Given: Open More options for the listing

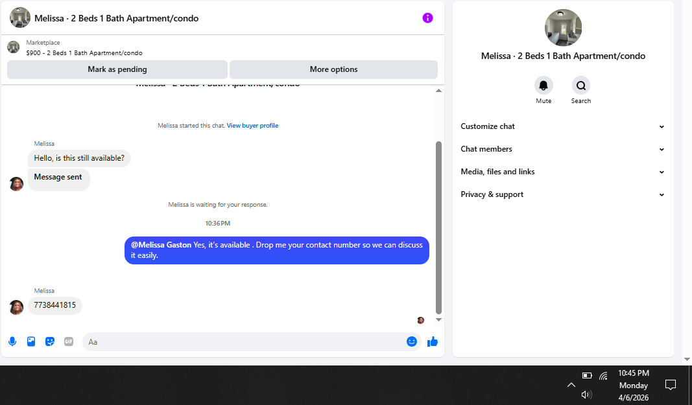Looking at the screenshot, I should click(x=333, y=69).
